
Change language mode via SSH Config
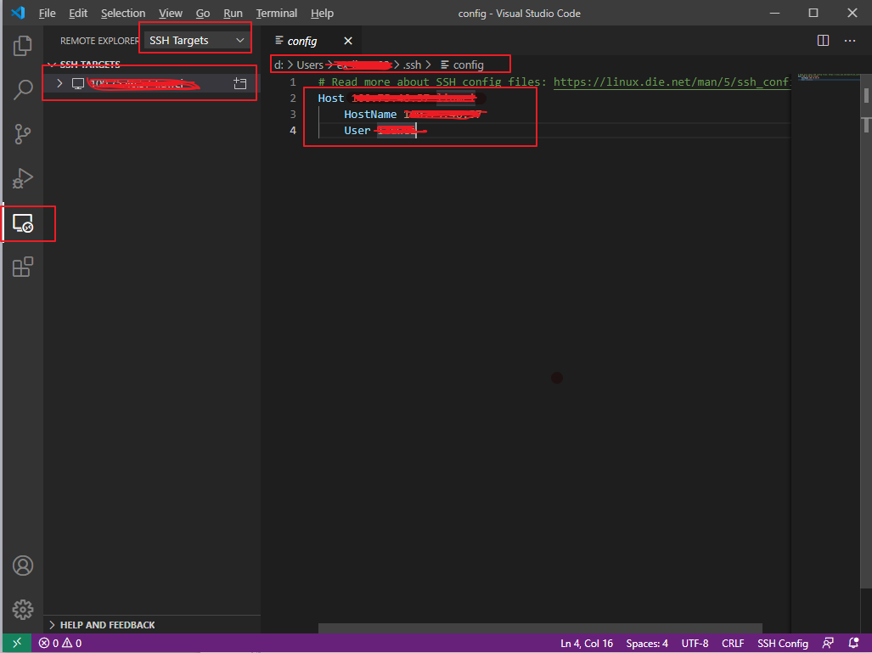tap(783, 643)
